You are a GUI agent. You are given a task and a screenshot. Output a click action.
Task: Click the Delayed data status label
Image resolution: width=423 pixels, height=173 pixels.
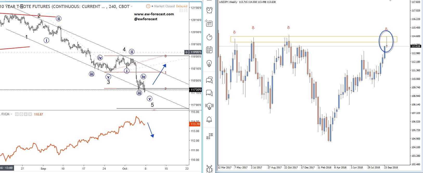coord(181,6)
